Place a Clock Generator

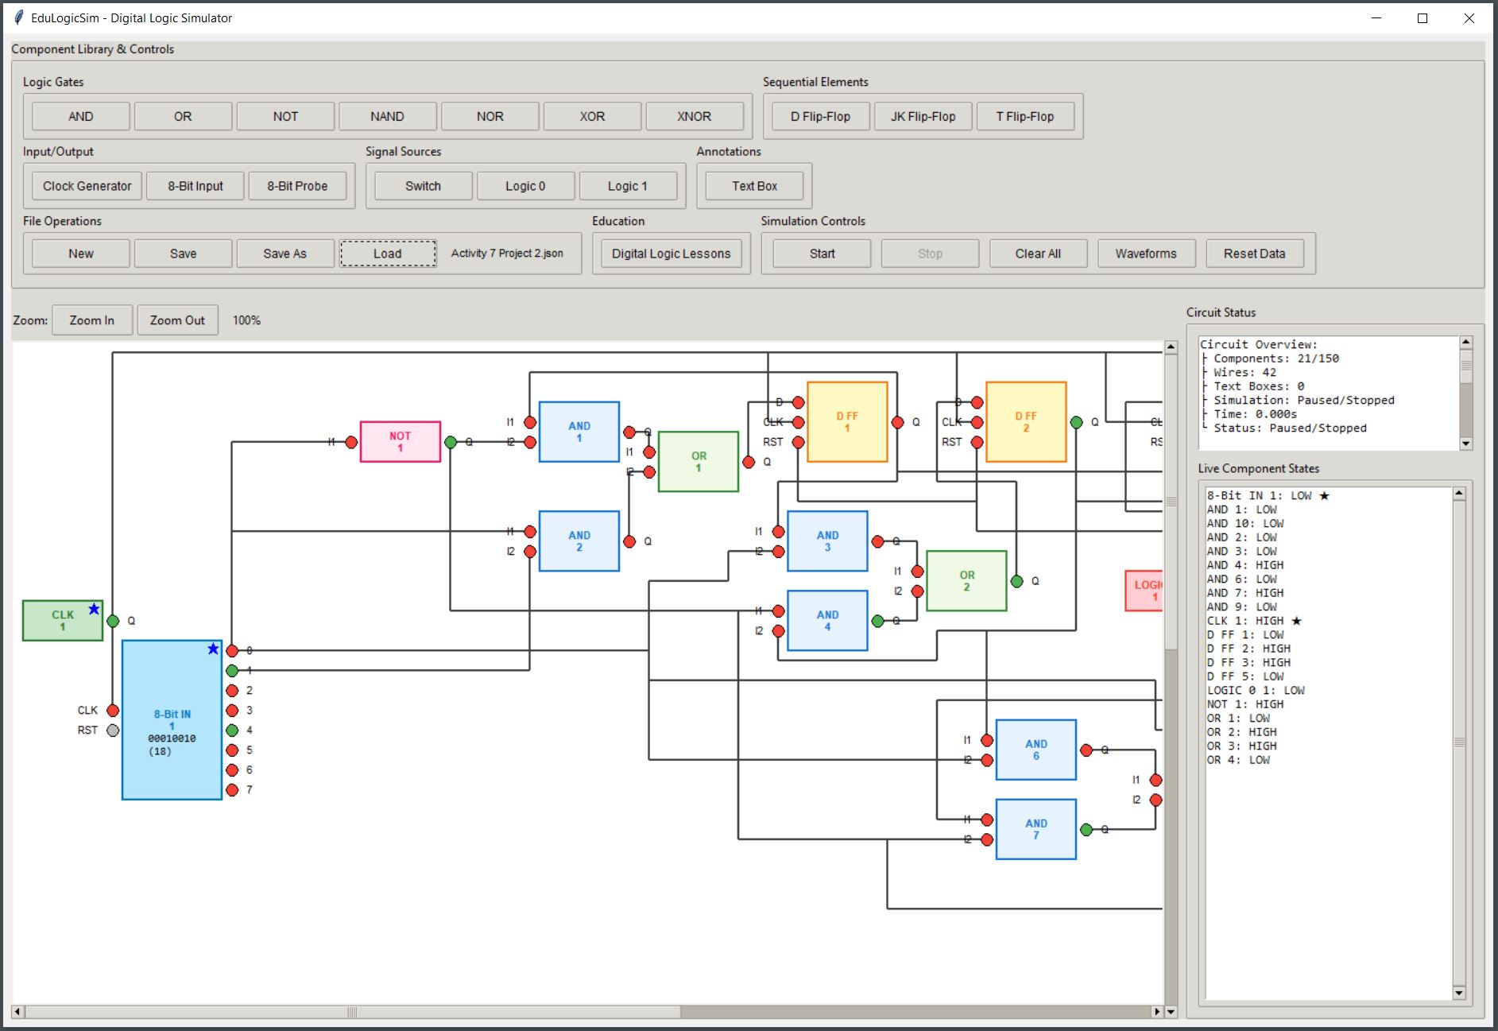[x=87, y=186]
